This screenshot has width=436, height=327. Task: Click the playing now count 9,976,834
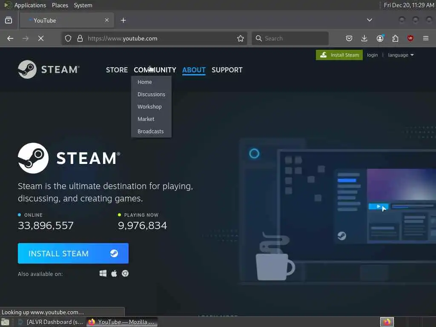point(142,226)
